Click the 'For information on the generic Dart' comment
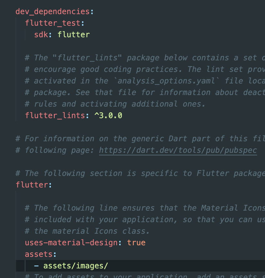Image resolution: width=265 pixels, height=278 pixels. [138, 139]
